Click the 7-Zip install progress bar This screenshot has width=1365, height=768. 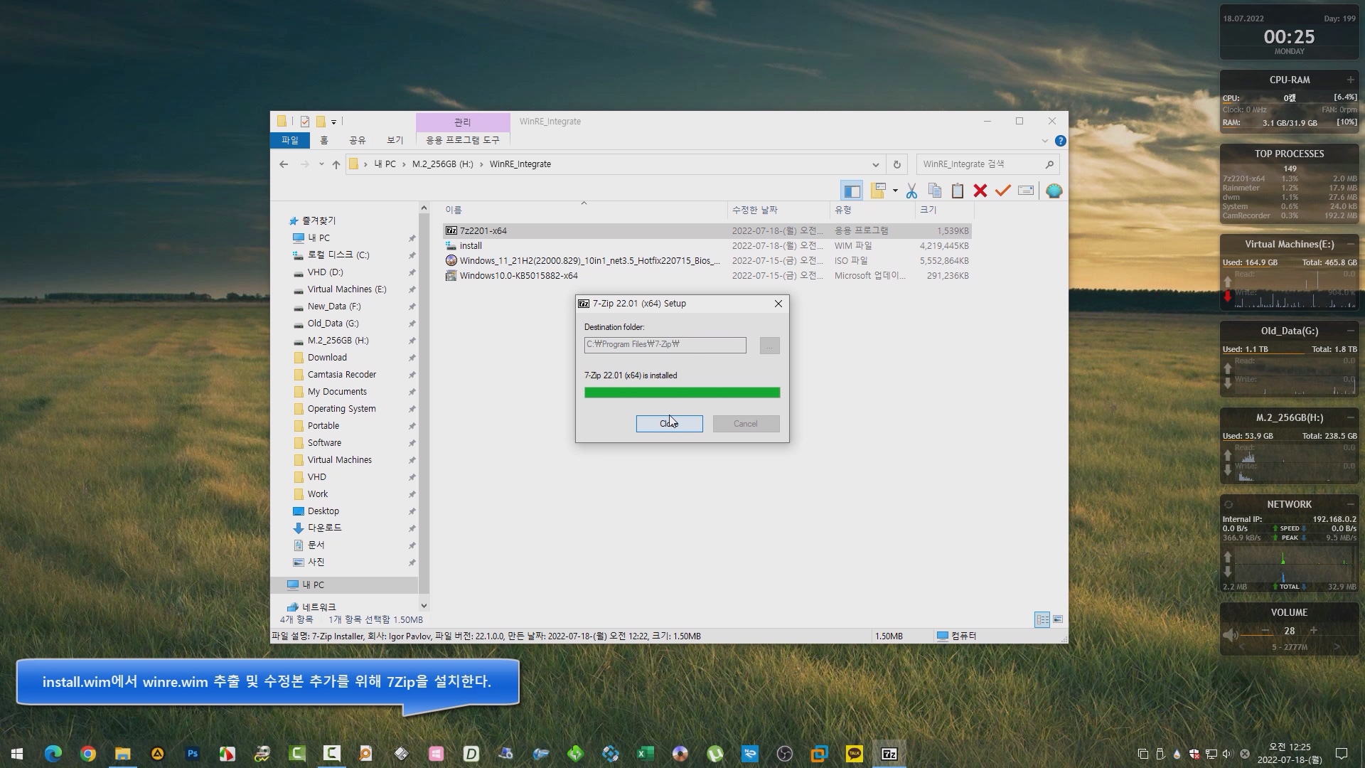tap(682, 393)
